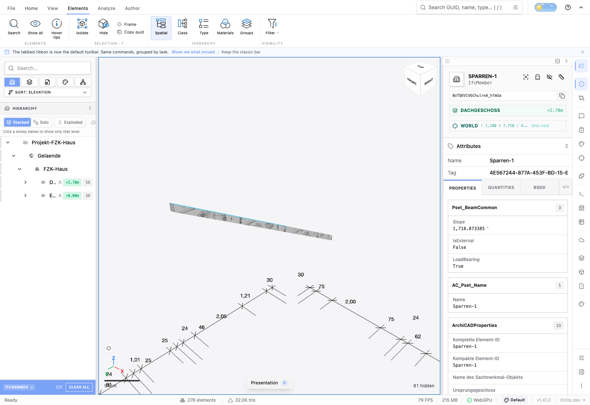Viewport: 590px width, 405px height.
Task: Remove the IFCMEMBER filter chip
Action: pos(32,387)
